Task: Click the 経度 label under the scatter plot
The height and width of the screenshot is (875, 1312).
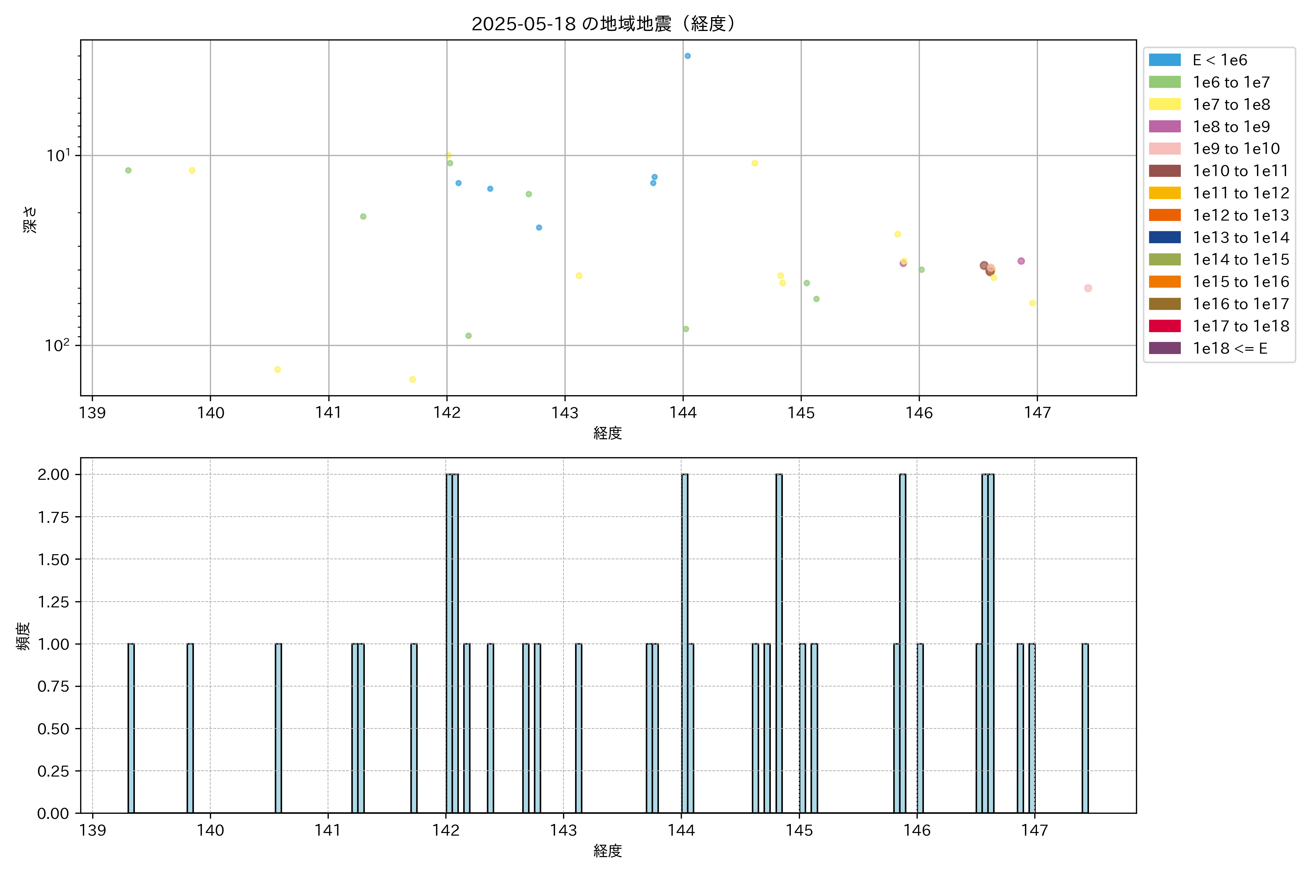Action: (x=608, y=432)
